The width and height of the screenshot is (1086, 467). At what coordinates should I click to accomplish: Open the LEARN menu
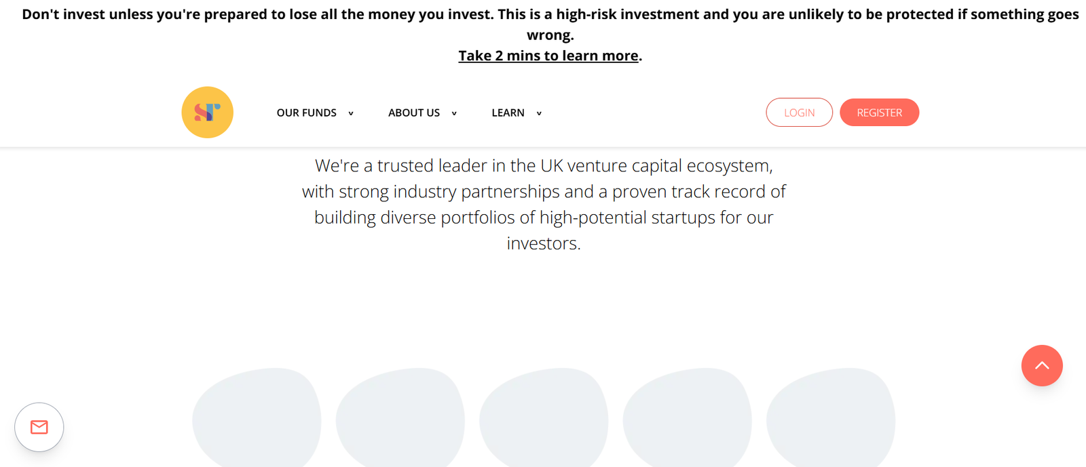[508, 113]
